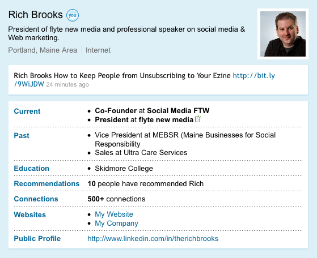Select the Past section heading
This screenshot has height=258, width=317.
(22, 136)
